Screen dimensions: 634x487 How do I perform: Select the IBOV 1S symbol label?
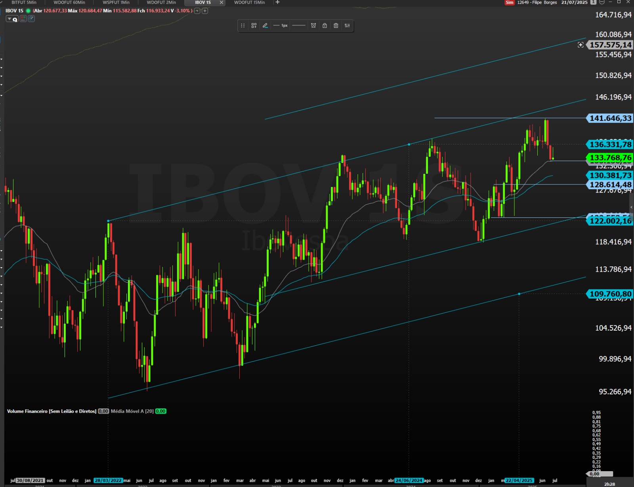point(14,11)
